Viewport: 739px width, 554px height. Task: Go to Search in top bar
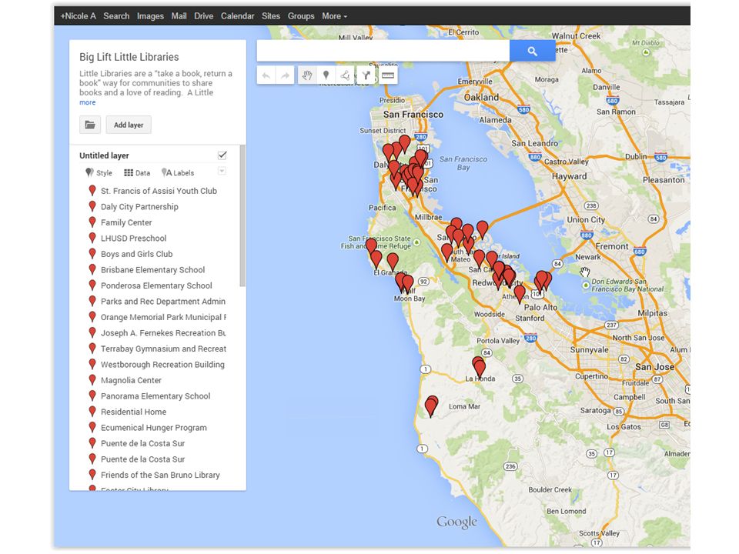point(116,16)
